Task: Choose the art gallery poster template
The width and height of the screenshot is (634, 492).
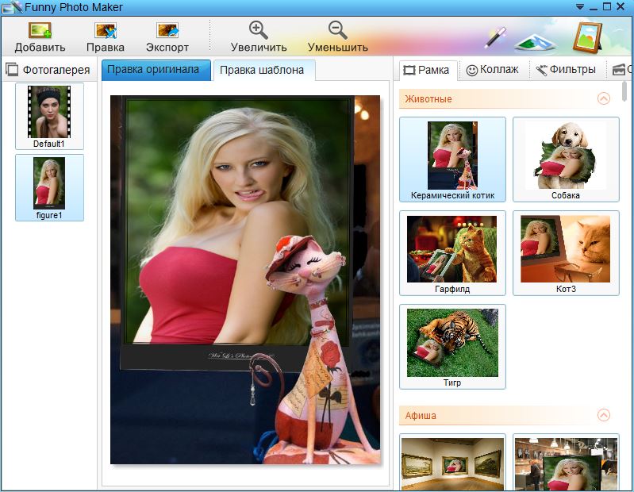Action: 452,463
